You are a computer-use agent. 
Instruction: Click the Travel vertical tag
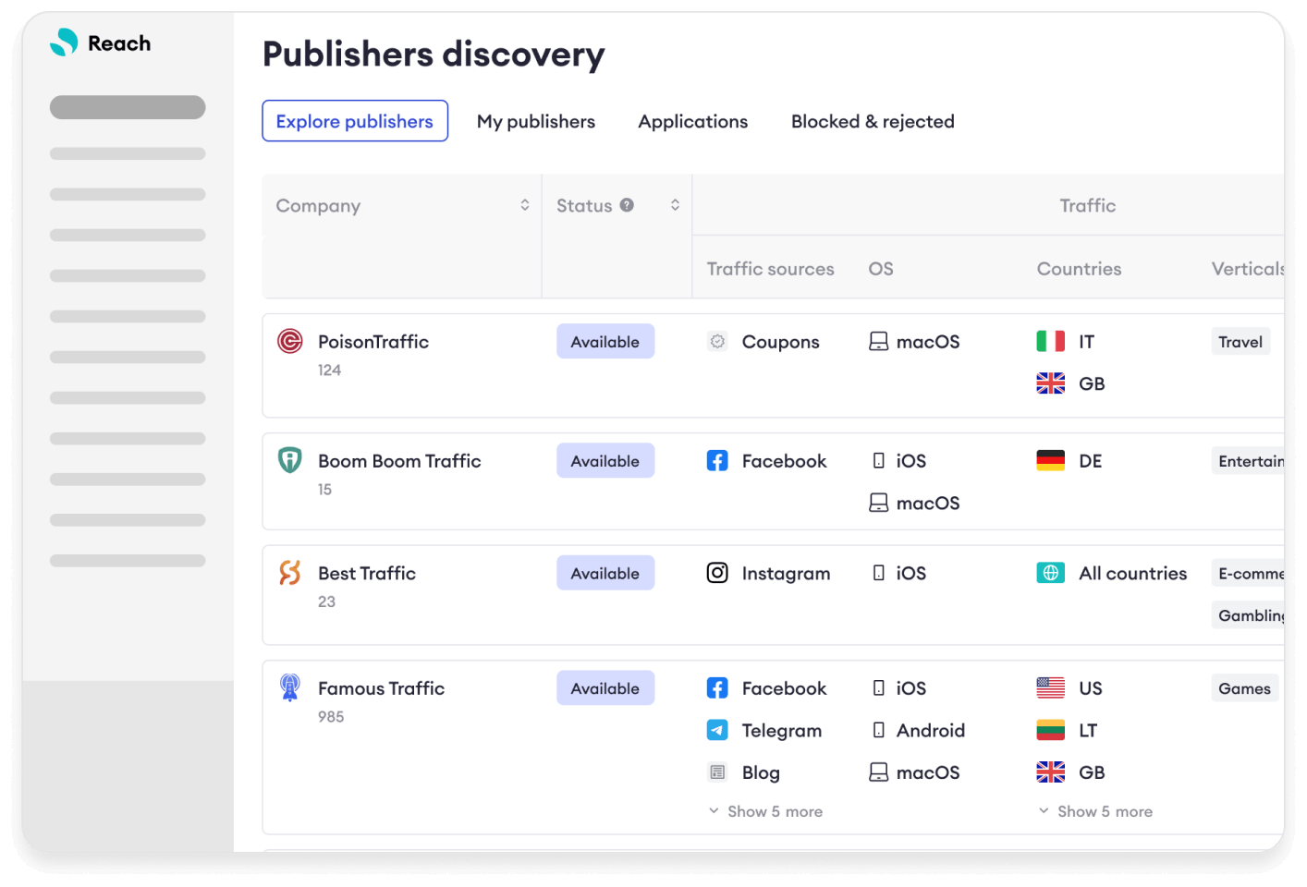[x=1240, y=342]
